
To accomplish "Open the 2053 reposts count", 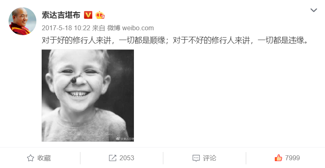I will click(x=127, y=158).
